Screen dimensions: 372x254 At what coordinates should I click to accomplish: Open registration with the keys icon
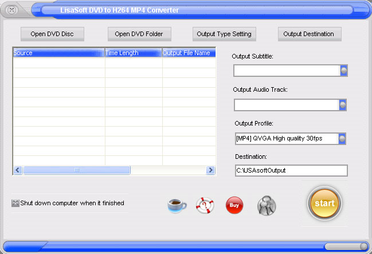[x=265, y=205]
